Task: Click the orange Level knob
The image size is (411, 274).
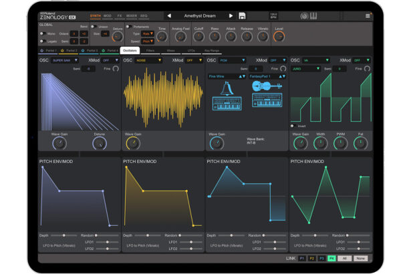Action: 279,37
